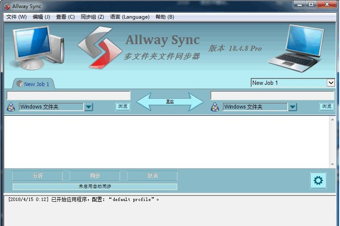The height and width of the screenshot is (226, 340).
Task: Click the left 浏览 browse button
Action: click(123, 106)
